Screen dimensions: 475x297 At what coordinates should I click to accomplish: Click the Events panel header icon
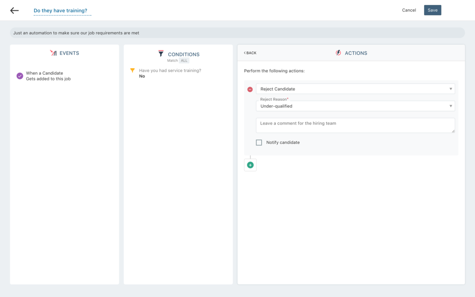point(53,53)
